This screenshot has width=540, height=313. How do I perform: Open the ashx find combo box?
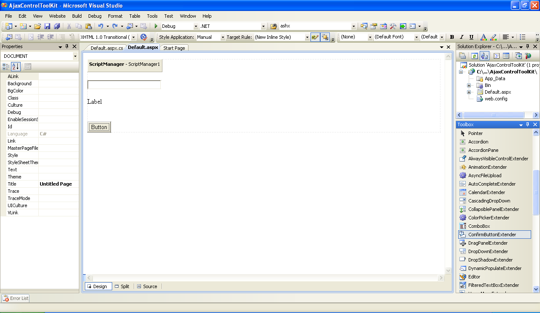[x=354, y=26]
